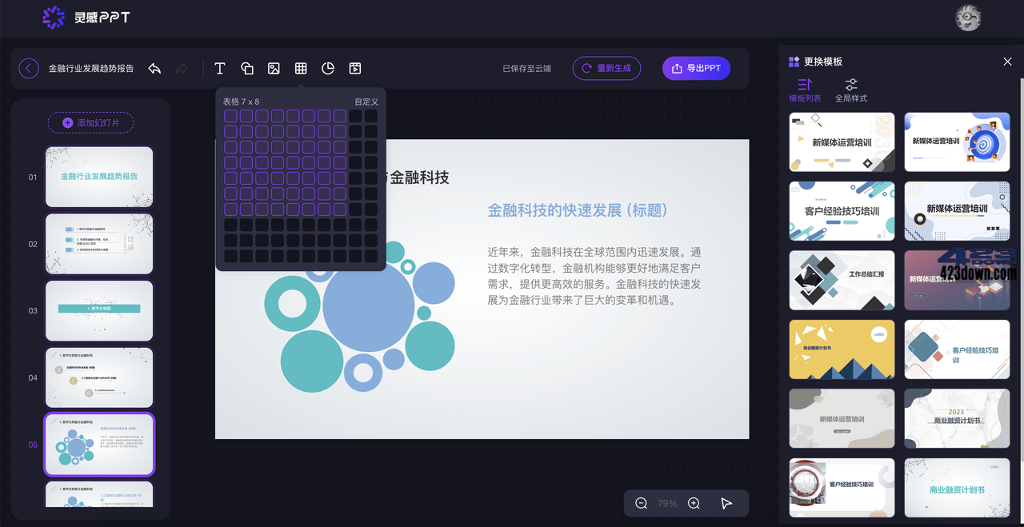Start presenting via the paper plane icon
The width and height of the screenshot is (1024, 527).
pyautogui.click(x=726, y=503)
